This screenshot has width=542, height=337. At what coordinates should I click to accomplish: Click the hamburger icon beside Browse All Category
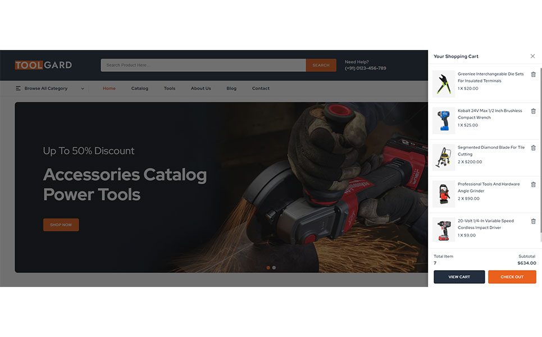point(18,89)
